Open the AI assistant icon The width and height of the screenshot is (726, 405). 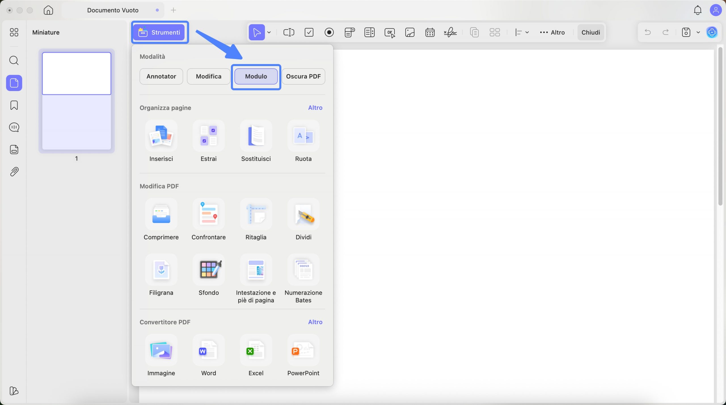712,32
